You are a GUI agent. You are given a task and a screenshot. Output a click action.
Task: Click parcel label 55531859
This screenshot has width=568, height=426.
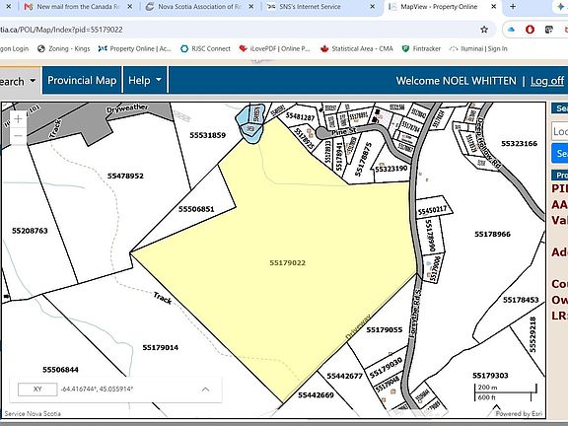click(207, 135)
